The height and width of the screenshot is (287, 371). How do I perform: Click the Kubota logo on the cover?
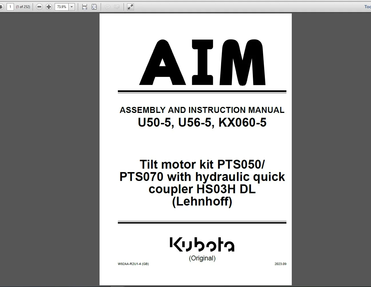pos(202,245)
